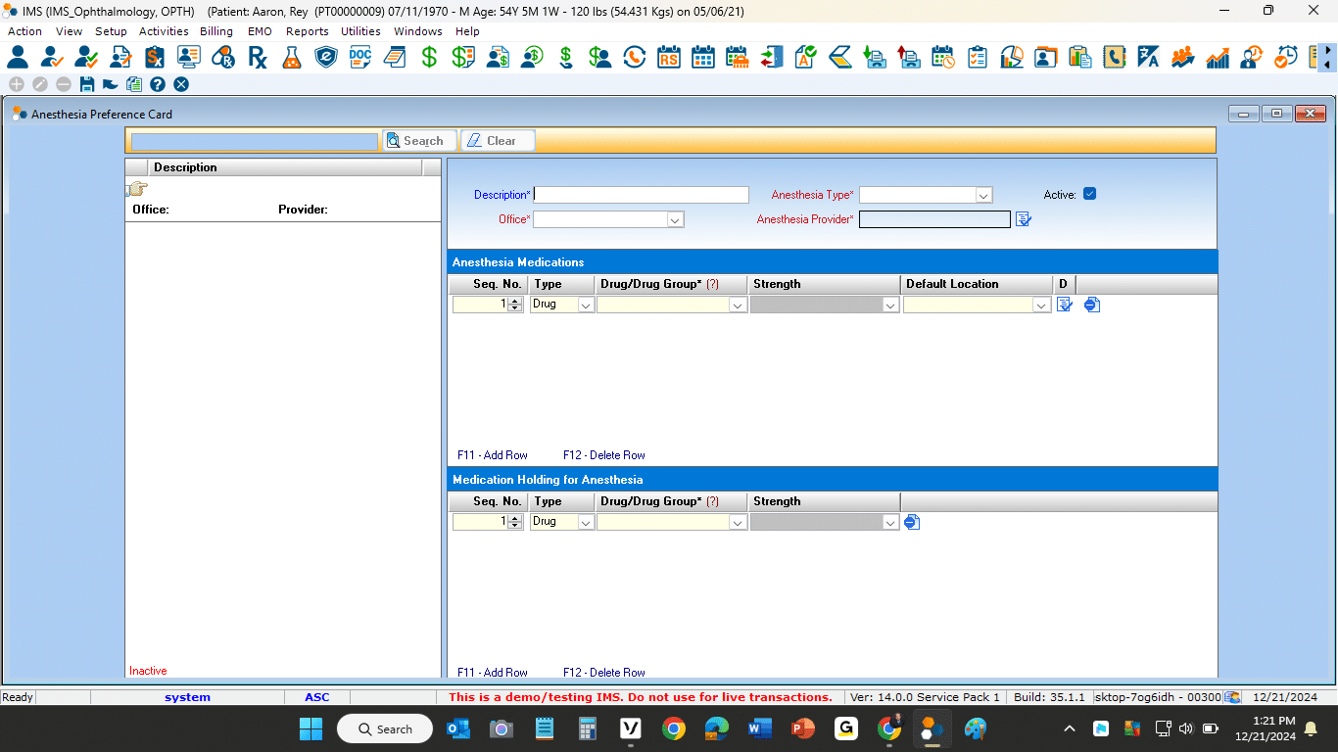Click the language translate icon in toolbar
Screen dimensions: 1338x752
click(1148, 57)
